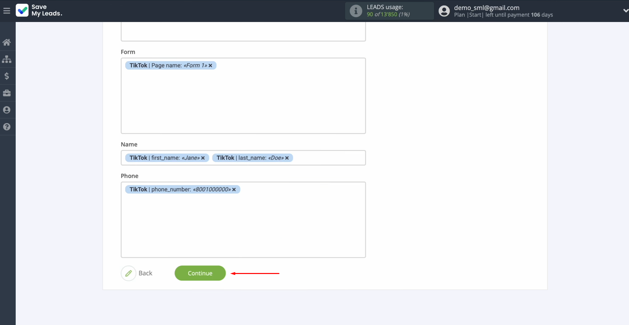
Task: Open the billing dollar icon
Action: tap(7, 76)
